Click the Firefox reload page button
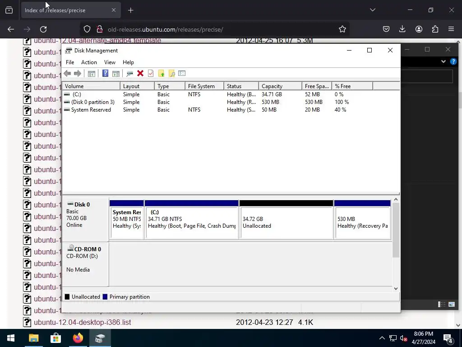 tap(43, 29)
